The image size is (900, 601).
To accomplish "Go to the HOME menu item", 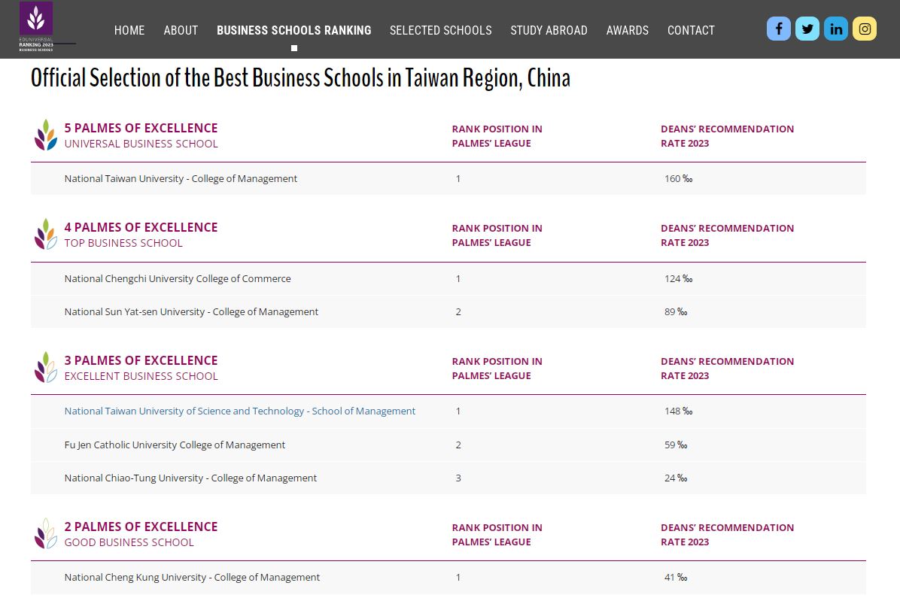I will 129,30.
